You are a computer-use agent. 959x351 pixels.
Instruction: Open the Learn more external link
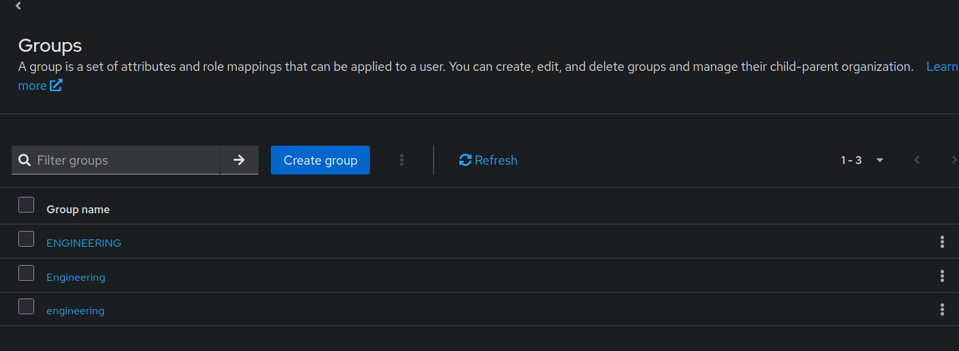point(40,85)
